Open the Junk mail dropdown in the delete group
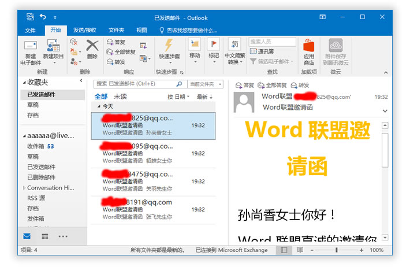Image resolution: width=410 pixels, height=267 pixels. [x=76, y=62]
